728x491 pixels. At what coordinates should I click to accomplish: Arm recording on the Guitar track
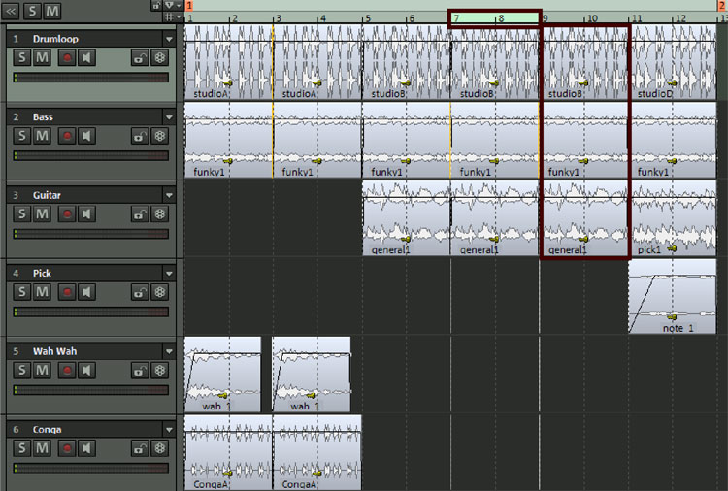pos(67,213)
